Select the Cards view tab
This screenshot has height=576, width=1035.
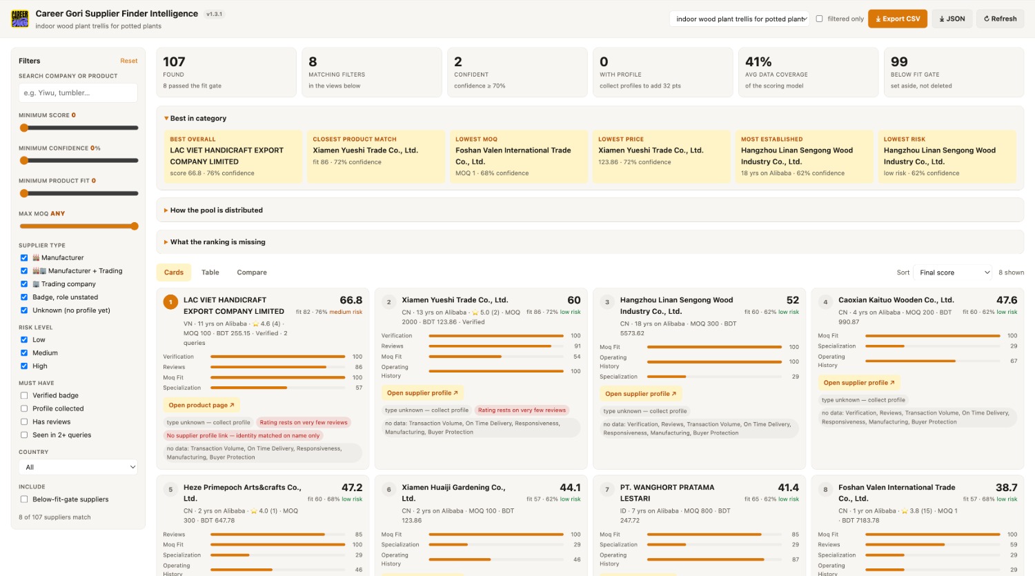coord(174,272)
